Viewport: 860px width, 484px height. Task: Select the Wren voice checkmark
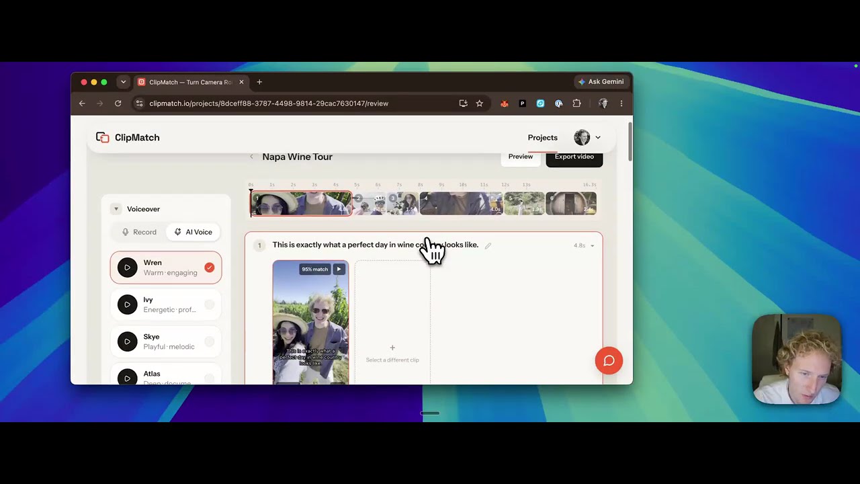(x=210, y=268)
